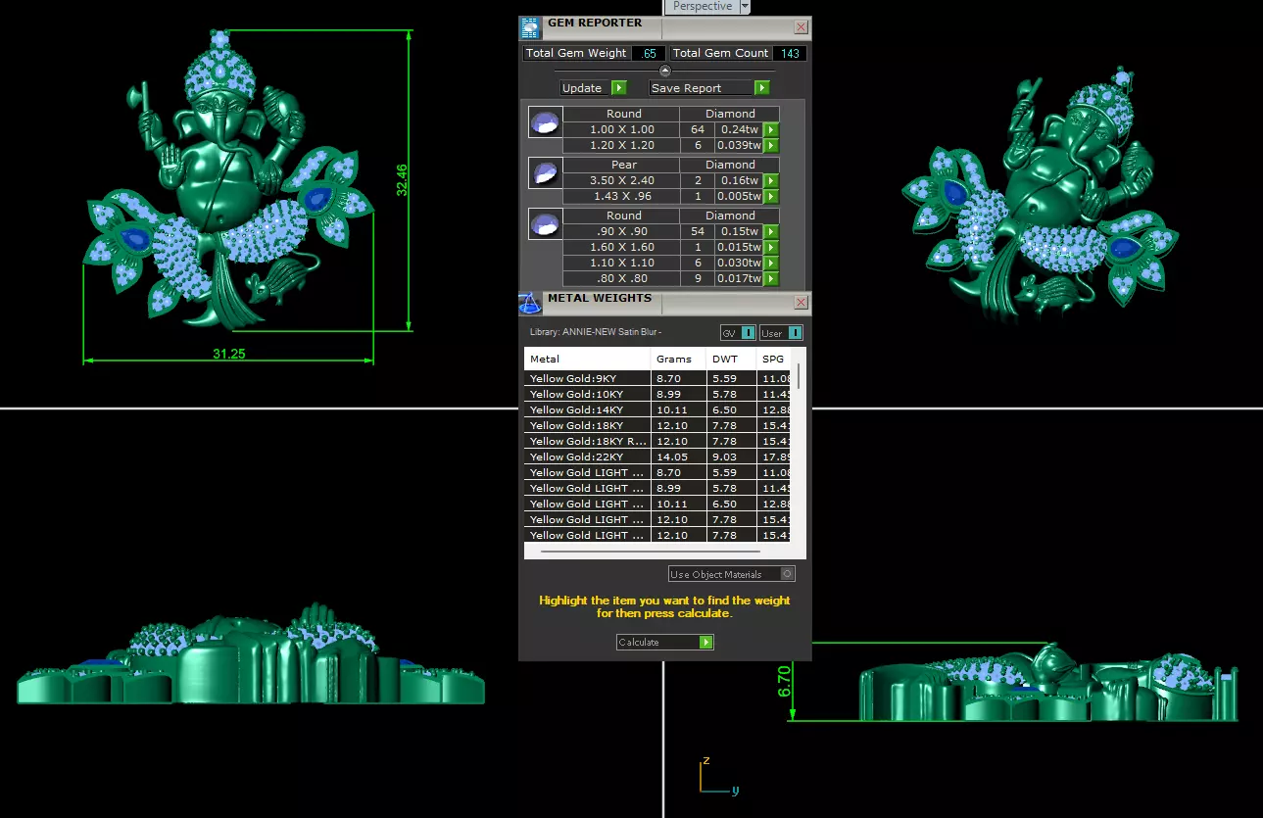Click the 64 stone count cell
This screenshot has height=818, width=1263.
[x=698, y=129]
